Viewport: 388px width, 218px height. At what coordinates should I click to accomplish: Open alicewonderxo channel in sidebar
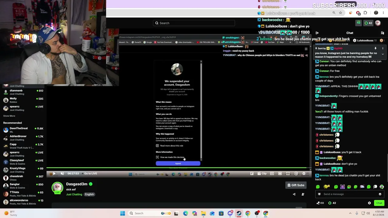coord(23,202)
